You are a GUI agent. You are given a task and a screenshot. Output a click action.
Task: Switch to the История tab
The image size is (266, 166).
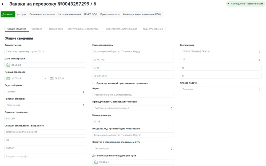pos(21,14)
